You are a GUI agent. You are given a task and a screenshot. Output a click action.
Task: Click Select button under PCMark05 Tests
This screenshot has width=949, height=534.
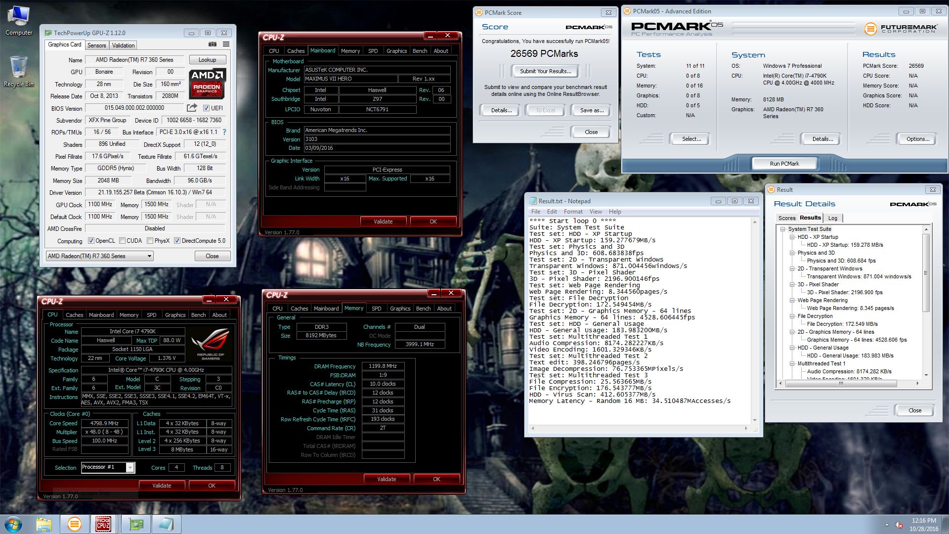click(x=691, y=139)
